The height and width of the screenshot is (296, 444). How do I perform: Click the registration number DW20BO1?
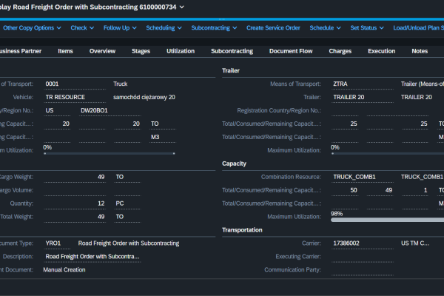click(110, 110)
